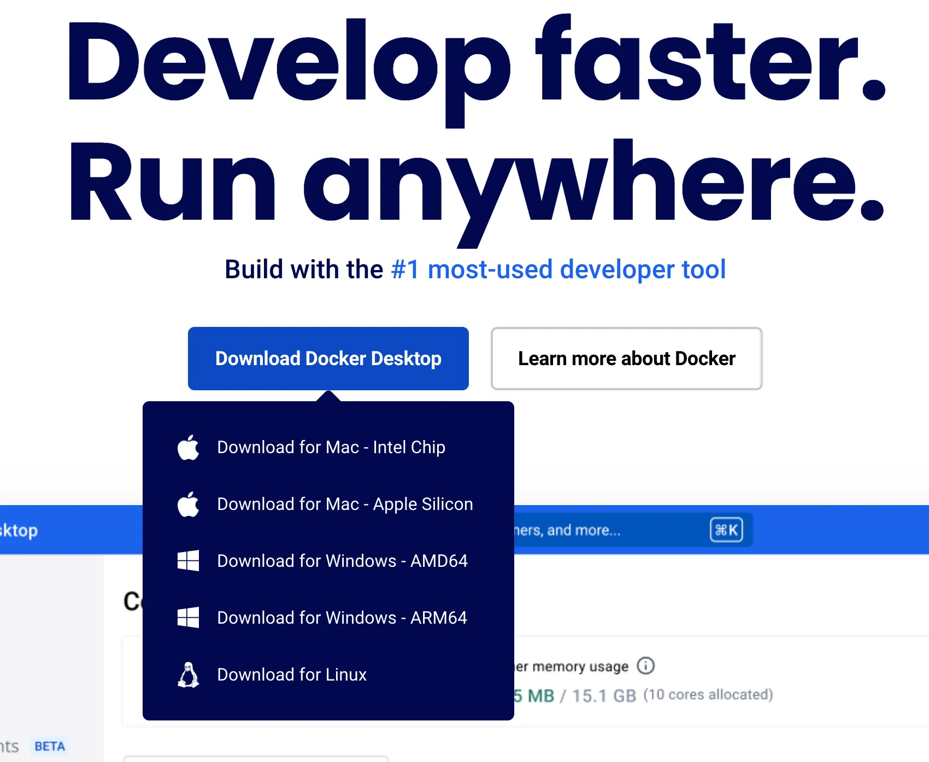
Task: Click the Windows logo beside AMD64
Action: coord(188,561)
